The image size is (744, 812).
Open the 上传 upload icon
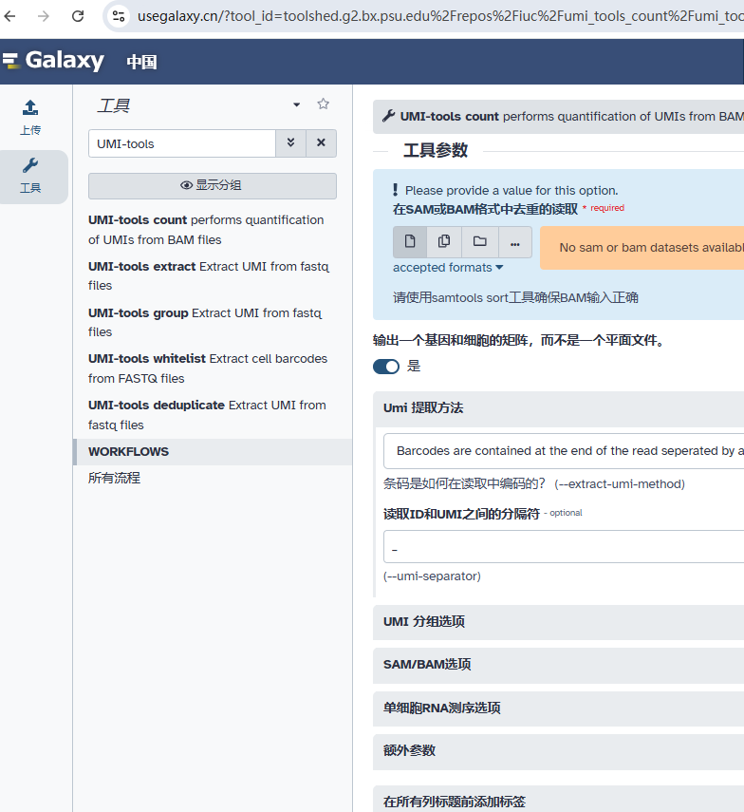pos(30,118)
